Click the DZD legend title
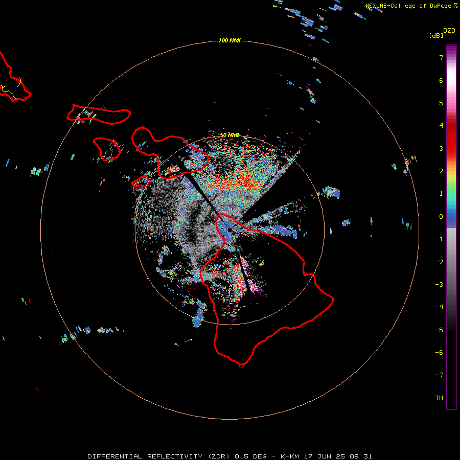Image resolution: width=460 pixels, height=460 pixels. click(449, 31)
